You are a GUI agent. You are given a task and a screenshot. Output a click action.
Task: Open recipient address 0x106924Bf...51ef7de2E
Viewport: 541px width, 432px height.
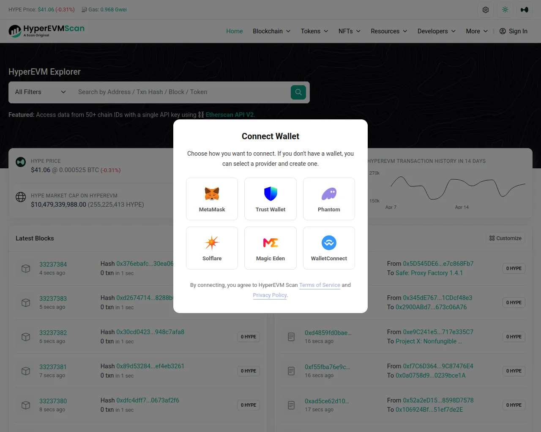(429, 410)
